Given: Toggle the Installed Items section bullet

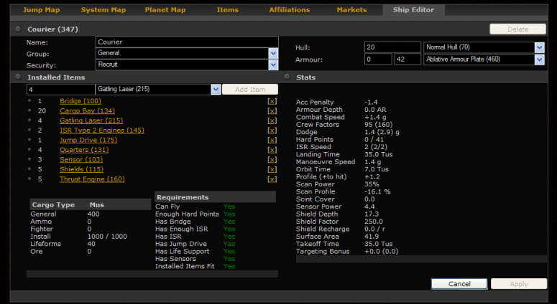Looking at the screenshot, I should (18, 77).
